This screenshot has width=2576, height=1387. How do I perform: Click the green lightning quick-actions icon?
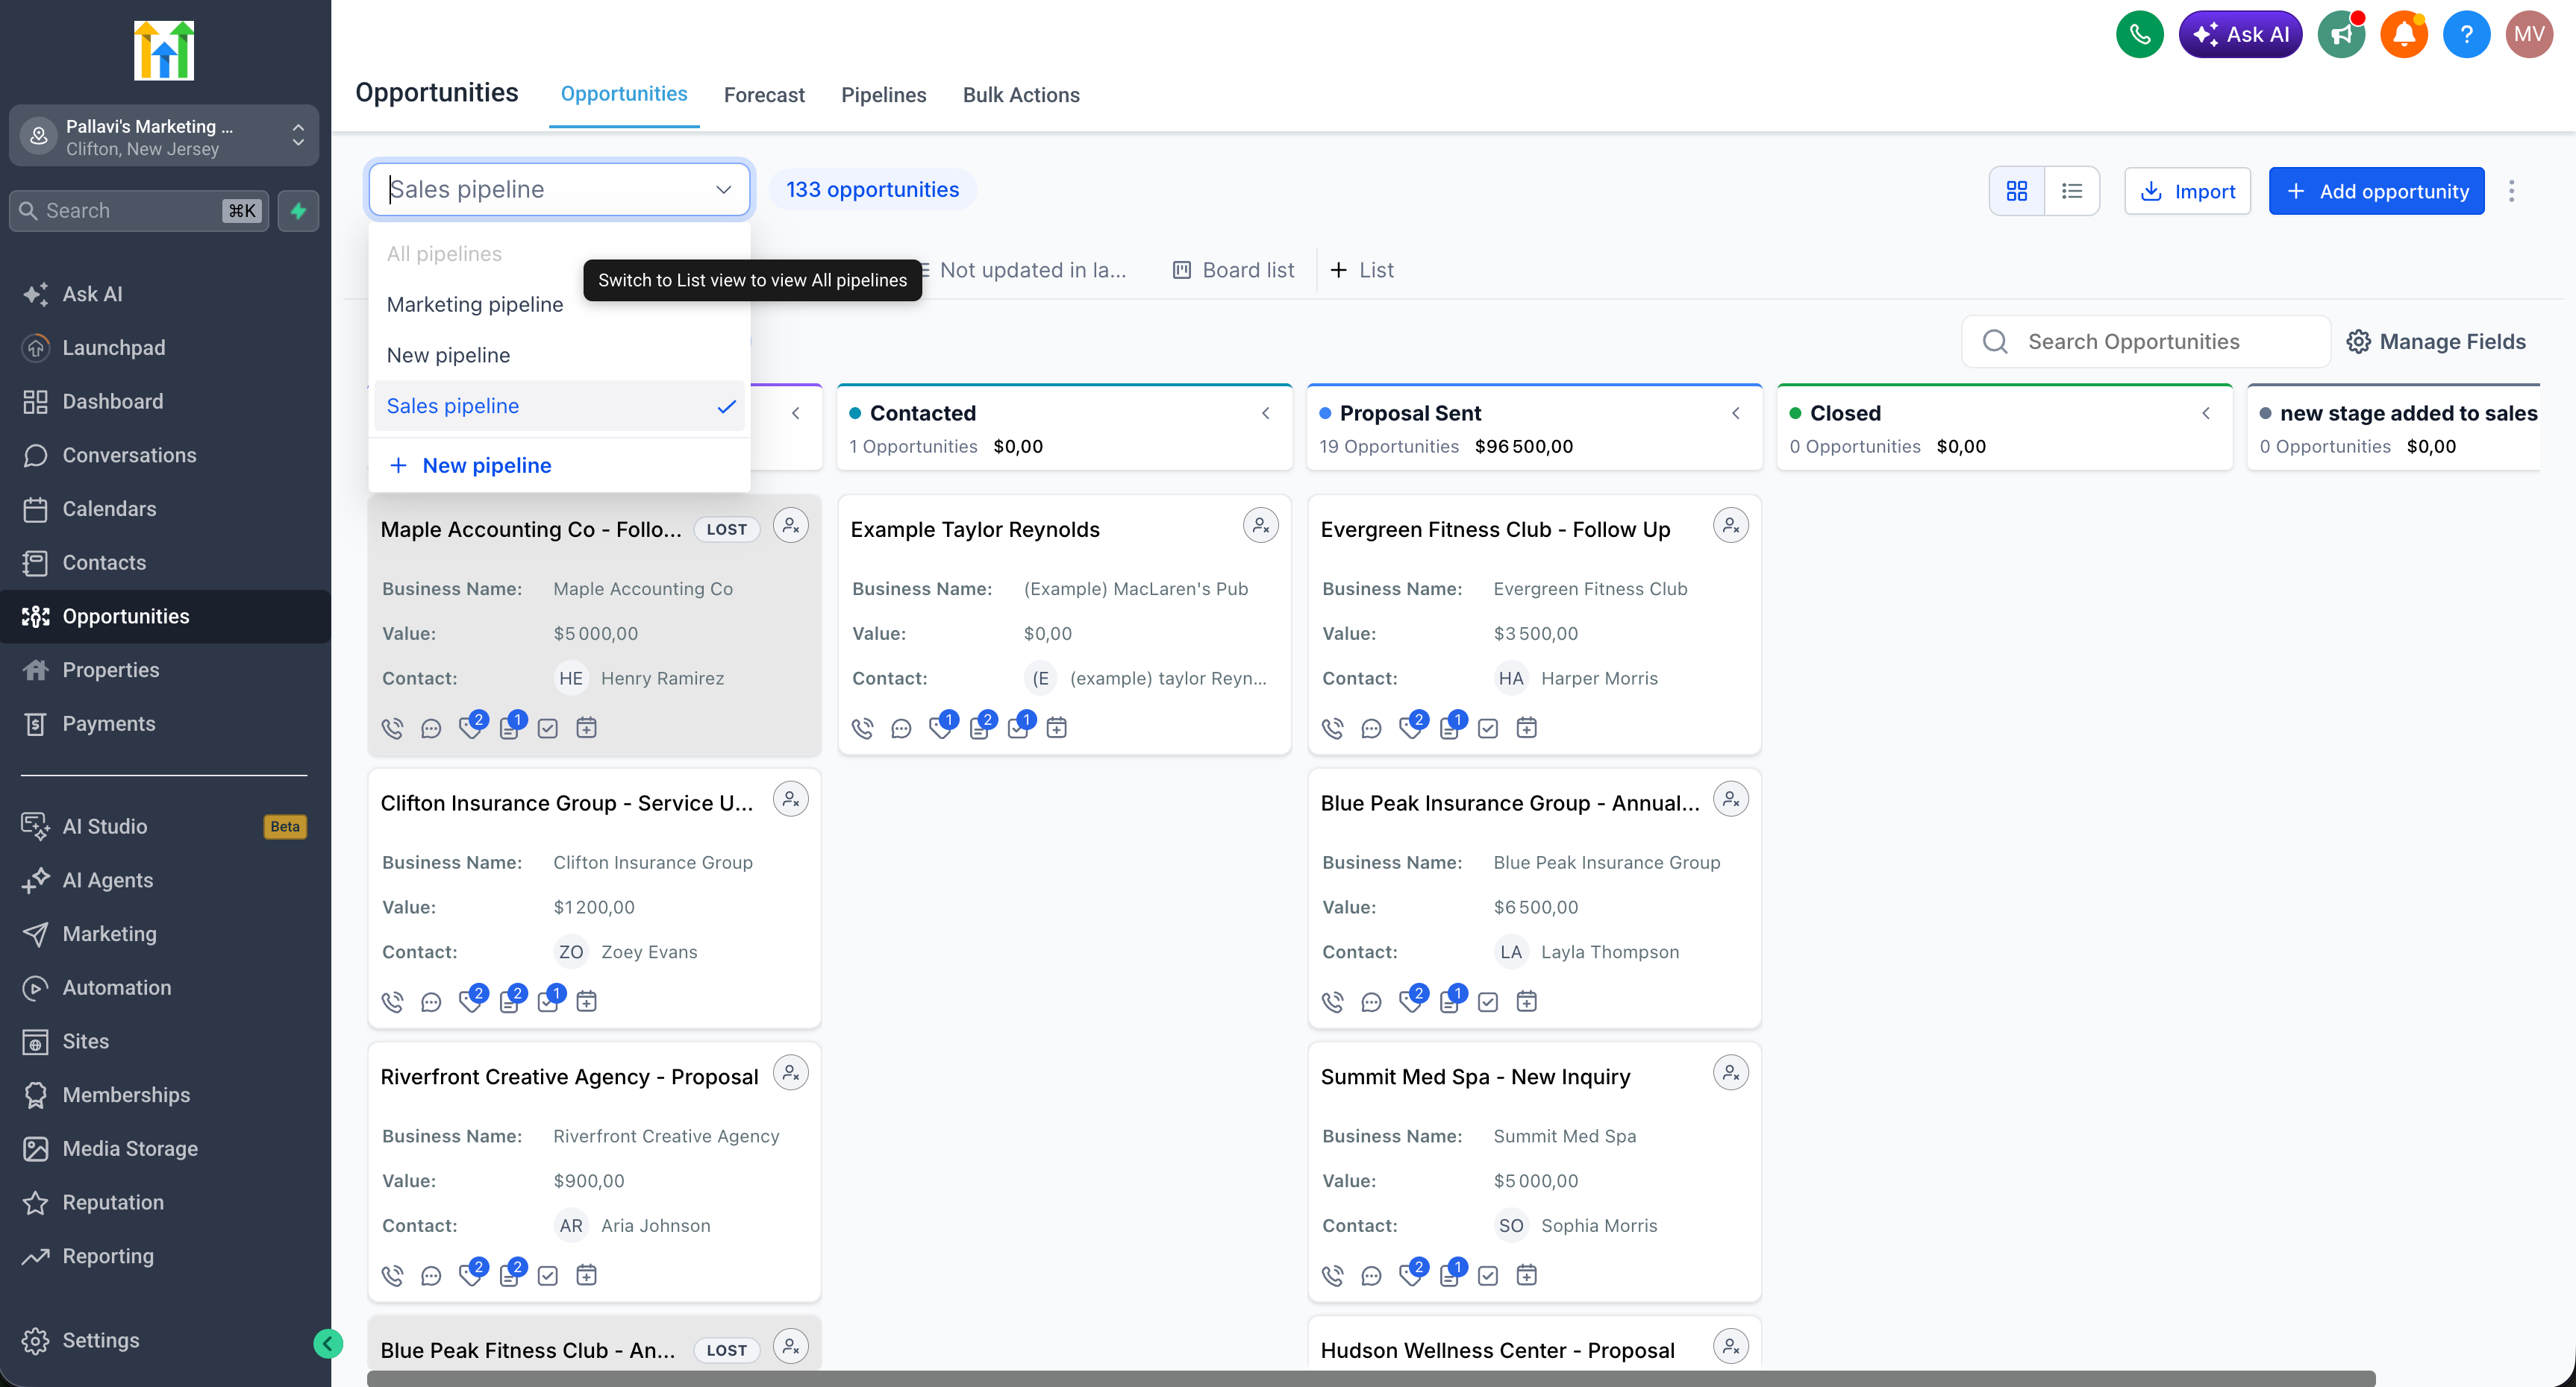pyautogui.click(x=298, y=211)
